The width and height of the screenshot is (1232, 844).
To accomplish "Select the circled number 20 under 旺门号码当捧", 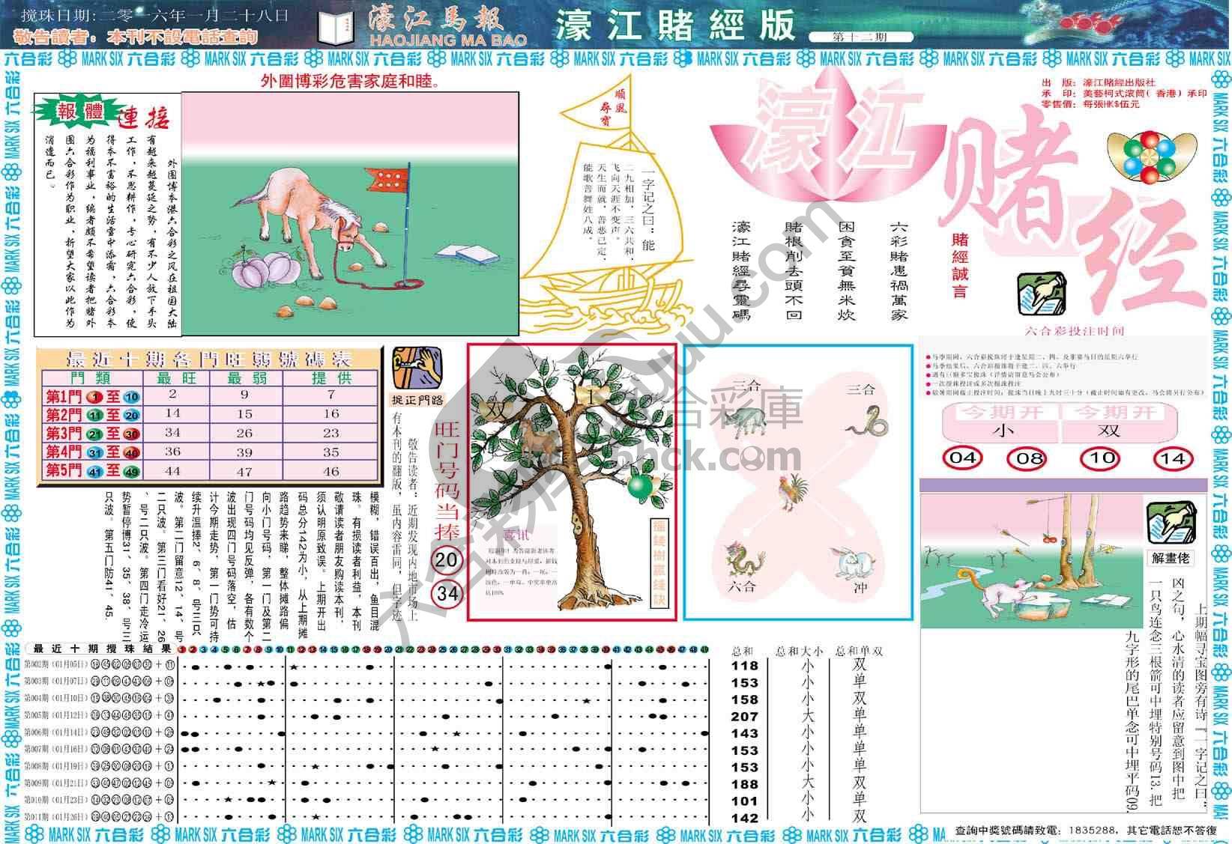I will click(447, 559).
